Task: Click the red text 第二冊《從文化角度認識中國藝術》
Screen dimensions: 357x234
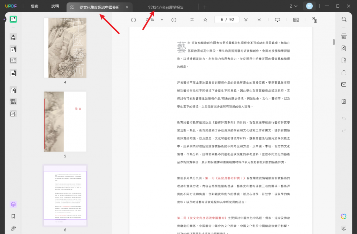Action: click(x=202, y=218)
